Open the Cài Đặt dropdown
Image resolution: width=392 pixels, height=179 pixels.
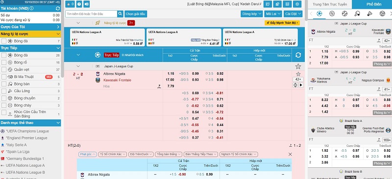coord(293,14)
